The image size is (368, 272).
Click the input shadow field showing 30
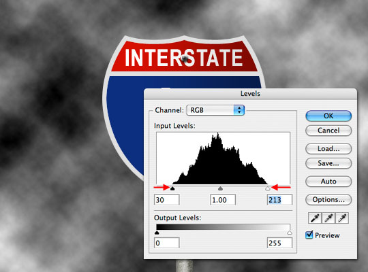coord(167,200)
